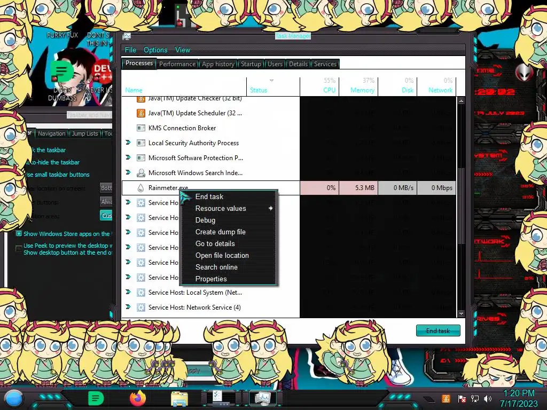Choose Open file location in context menu

click(x=229, y=256)
